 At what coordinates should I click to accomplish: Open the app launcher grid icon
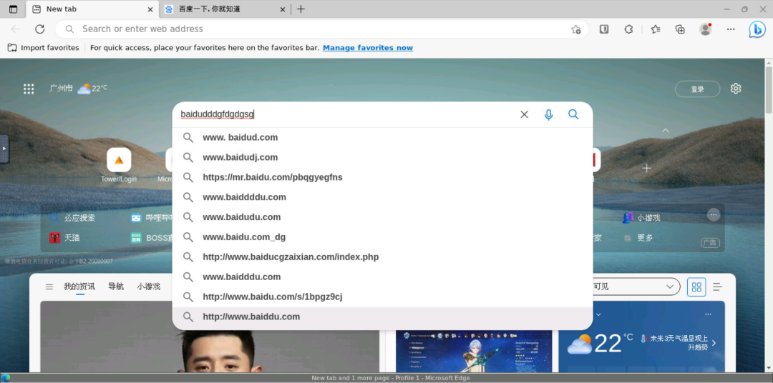pos(29,89)
